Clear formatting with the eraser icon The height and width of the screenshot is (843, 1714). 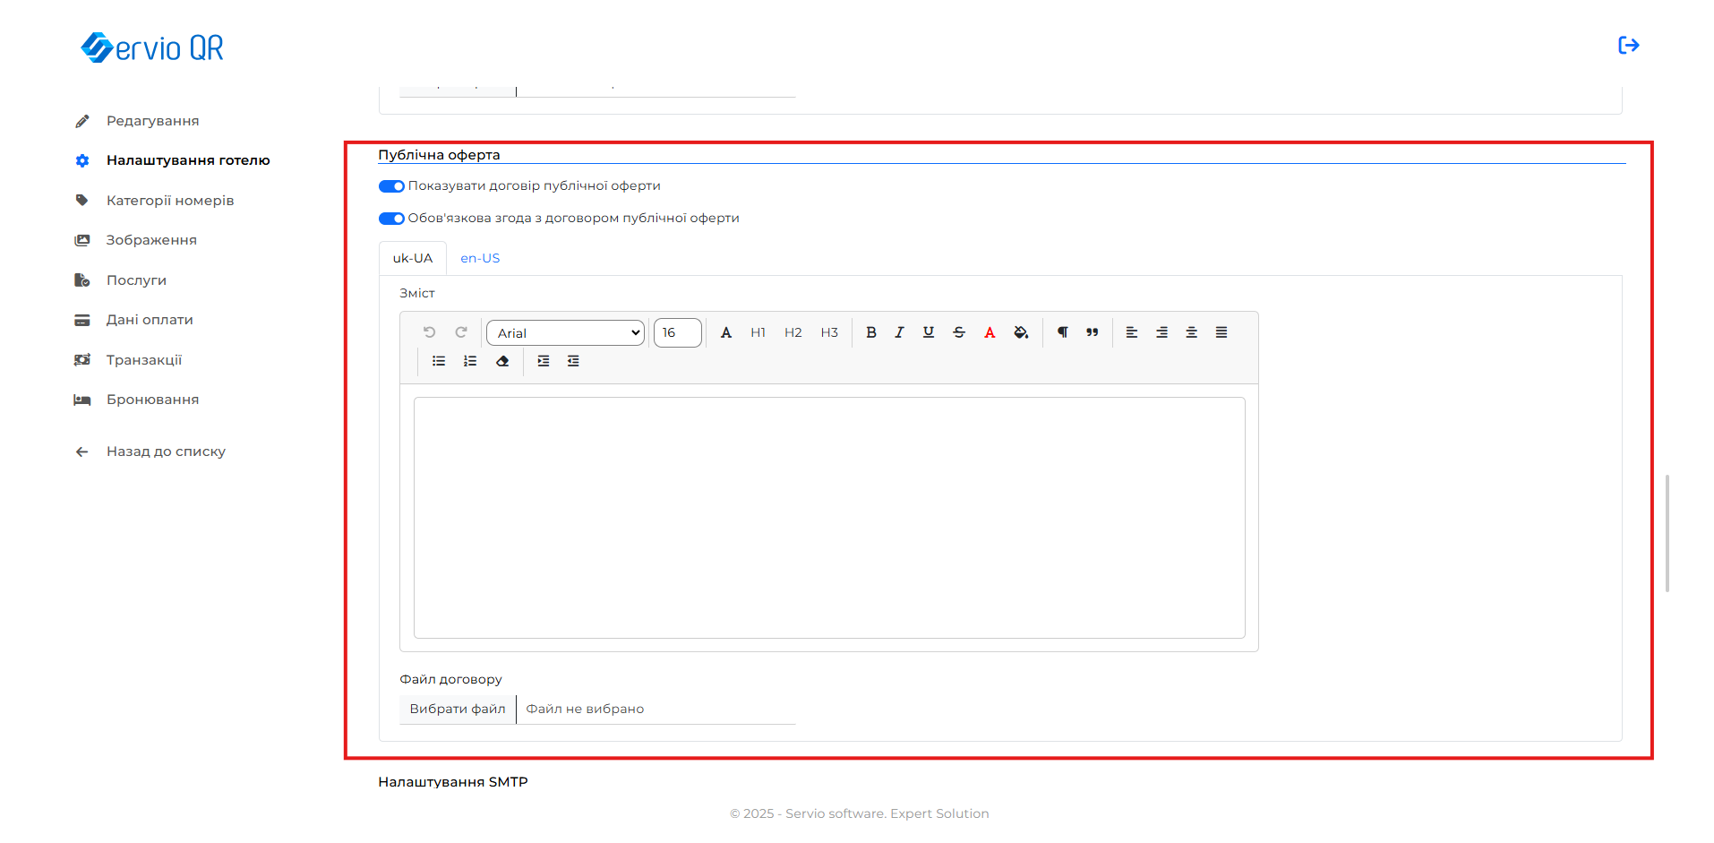click(x=502, y=361)
